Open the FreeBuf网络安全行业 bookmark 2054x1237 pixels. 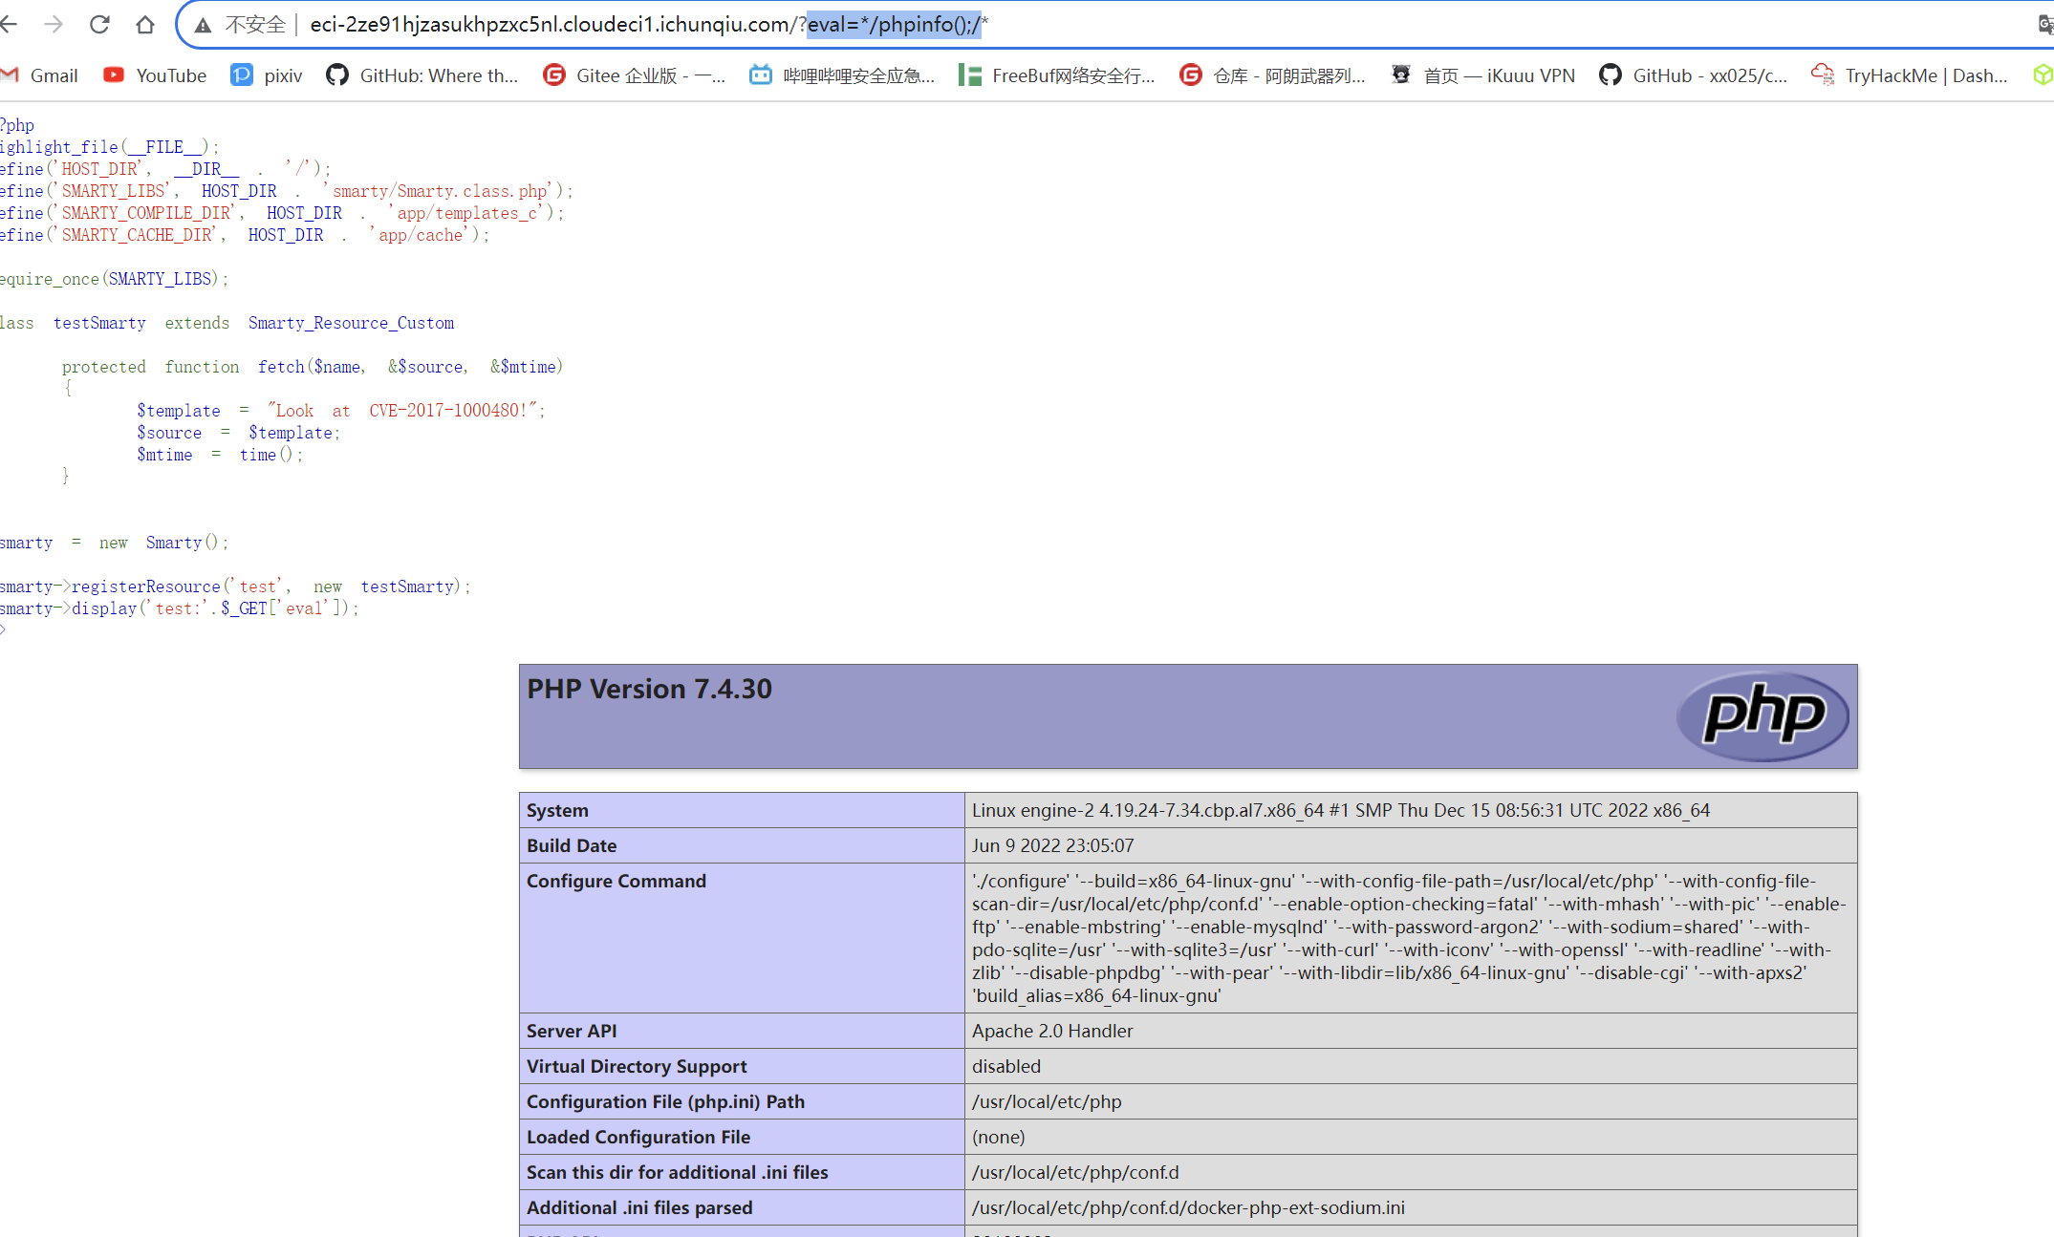pos(1057,75)
